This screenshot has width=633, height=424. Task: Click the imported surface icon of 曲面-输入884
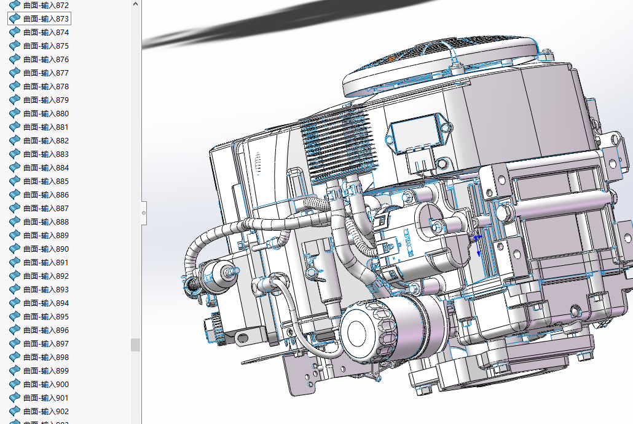pyautogui.click(x=15, y=167)
